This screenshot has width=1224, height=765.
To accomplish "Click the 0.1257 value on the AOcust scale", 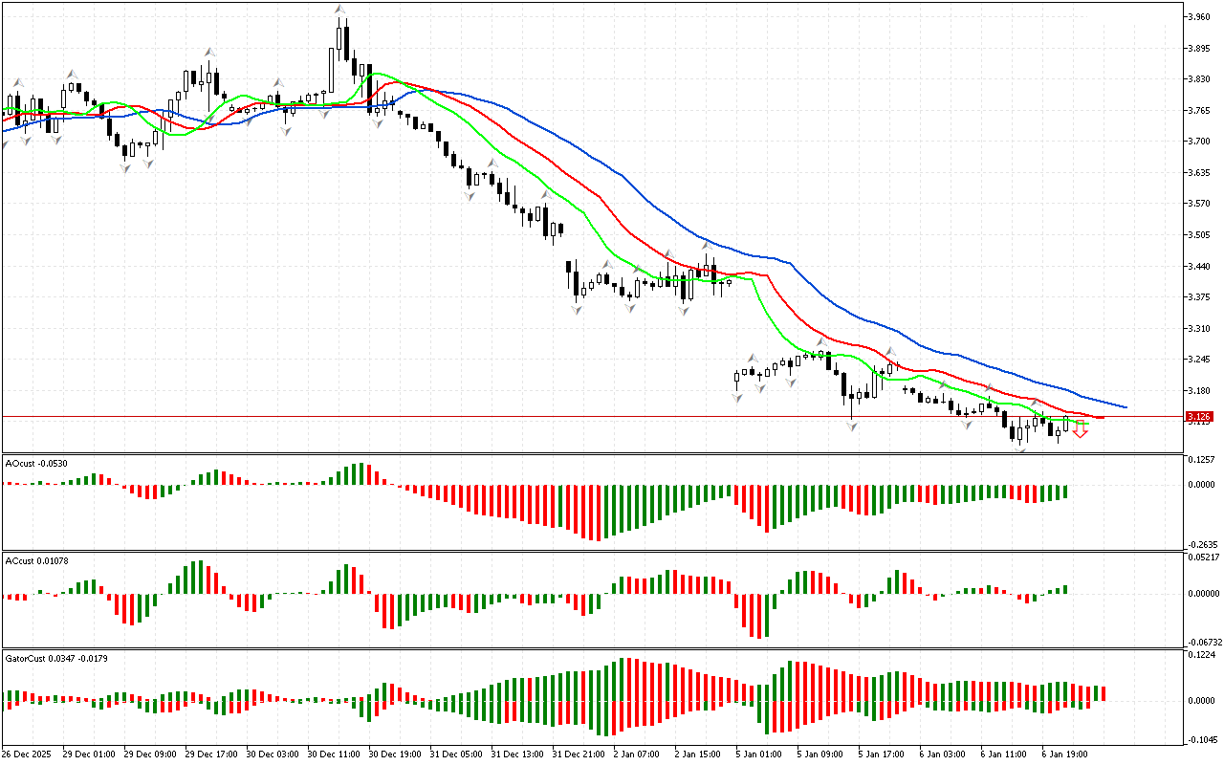I will click(x=1200, y=460).
